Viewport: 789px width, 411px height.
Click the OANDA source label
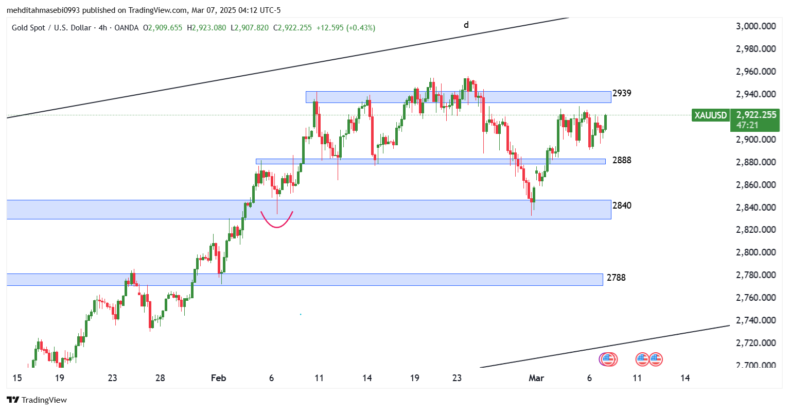[126, 28]
